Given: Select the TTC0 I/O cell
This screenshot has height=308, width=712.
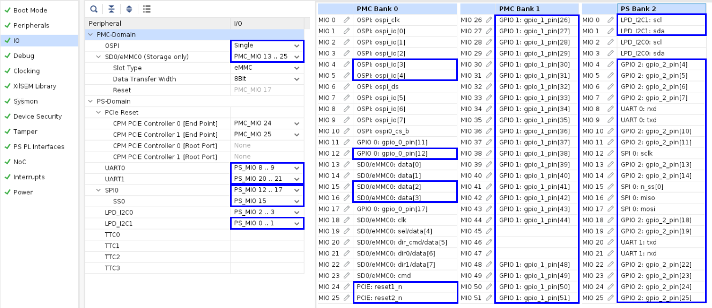Looking at the screenshot, I should (266, 235).
